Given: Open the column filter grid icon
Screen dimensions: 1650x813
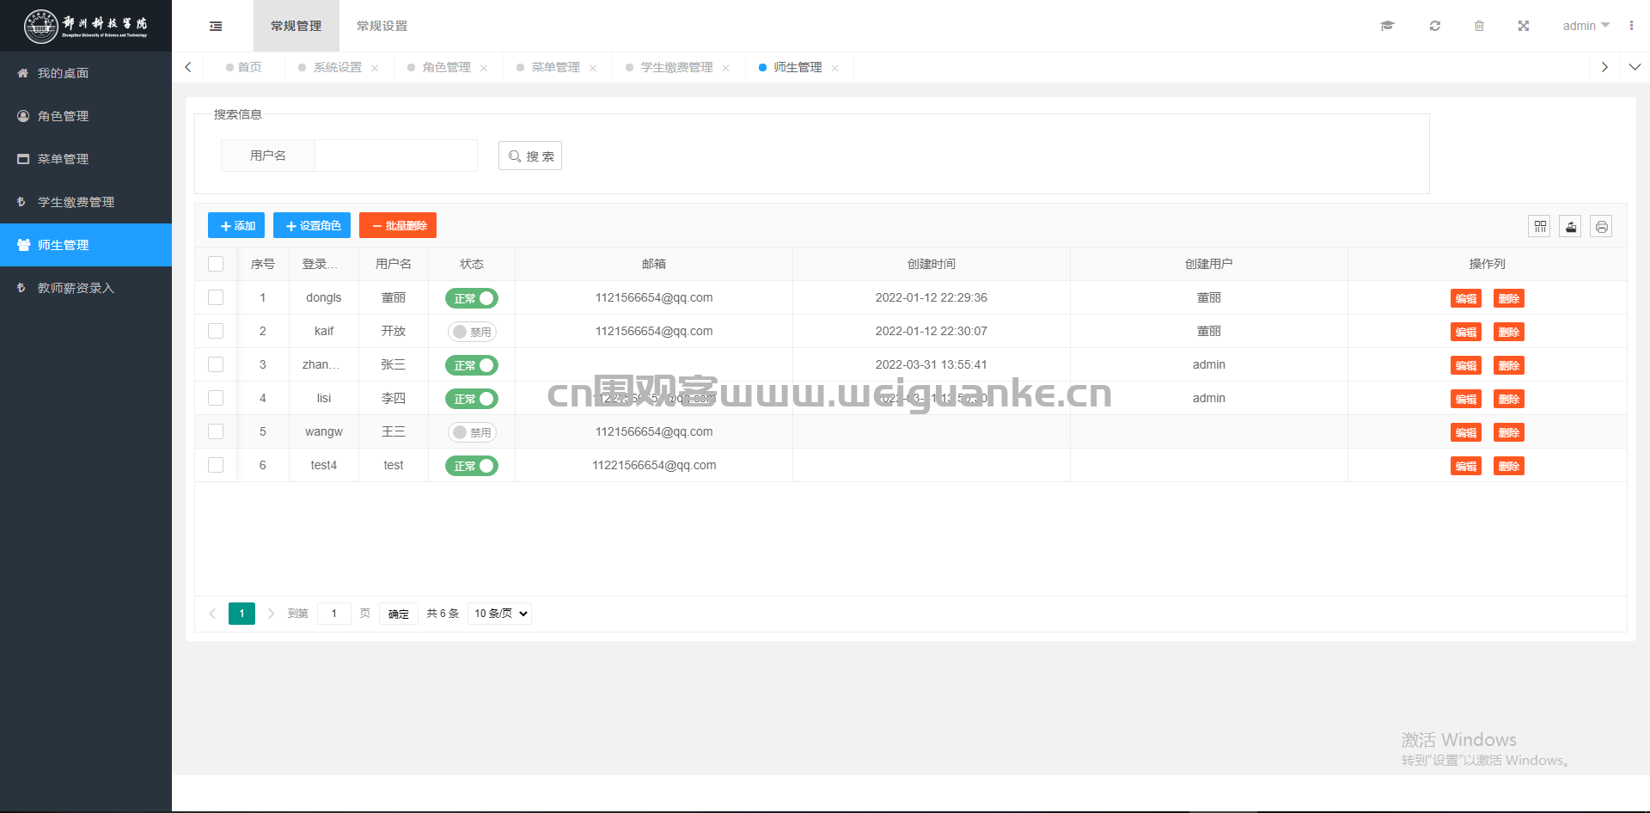Looking at the screenshot, I should pyautogui.click(x=1540, y=226).
